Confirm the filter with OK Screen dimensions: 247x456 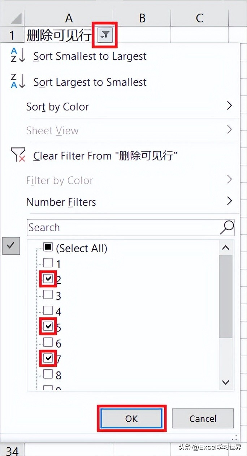point(131,418)
